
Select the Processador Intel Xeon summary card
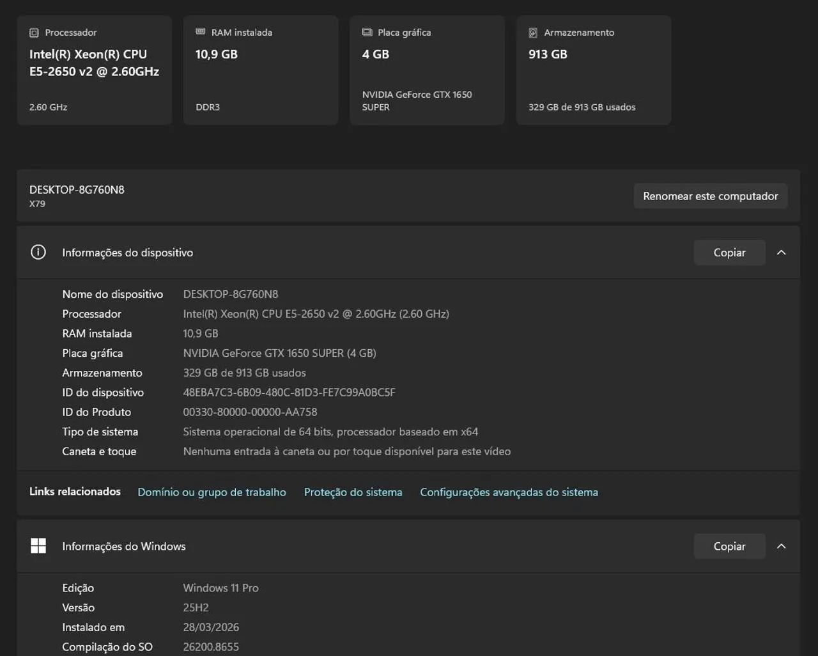point(95,70)
